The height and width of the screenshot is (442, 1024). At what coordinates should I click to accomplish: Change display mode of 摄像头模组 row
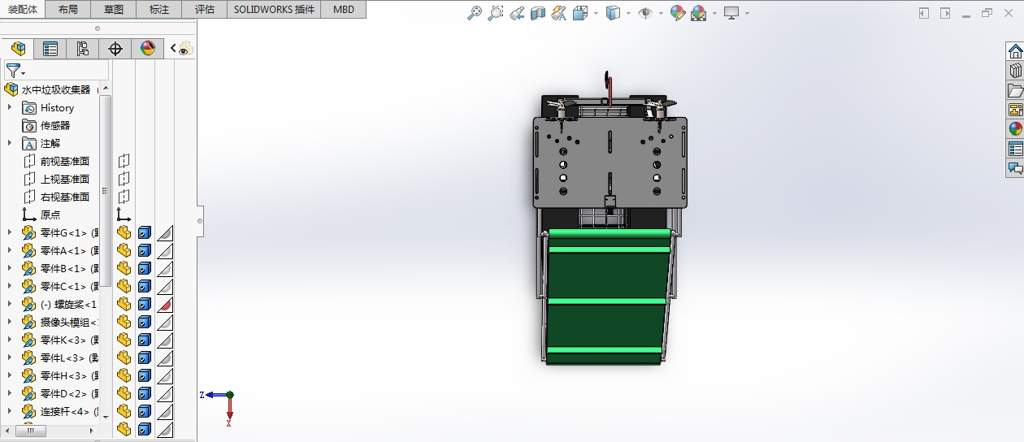click(x=144, y=322)
